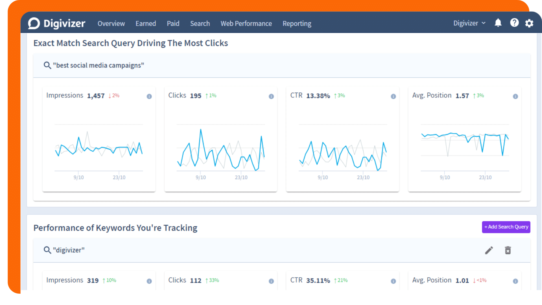Open the notifications bell icon
542x305 pixels.
498,23
